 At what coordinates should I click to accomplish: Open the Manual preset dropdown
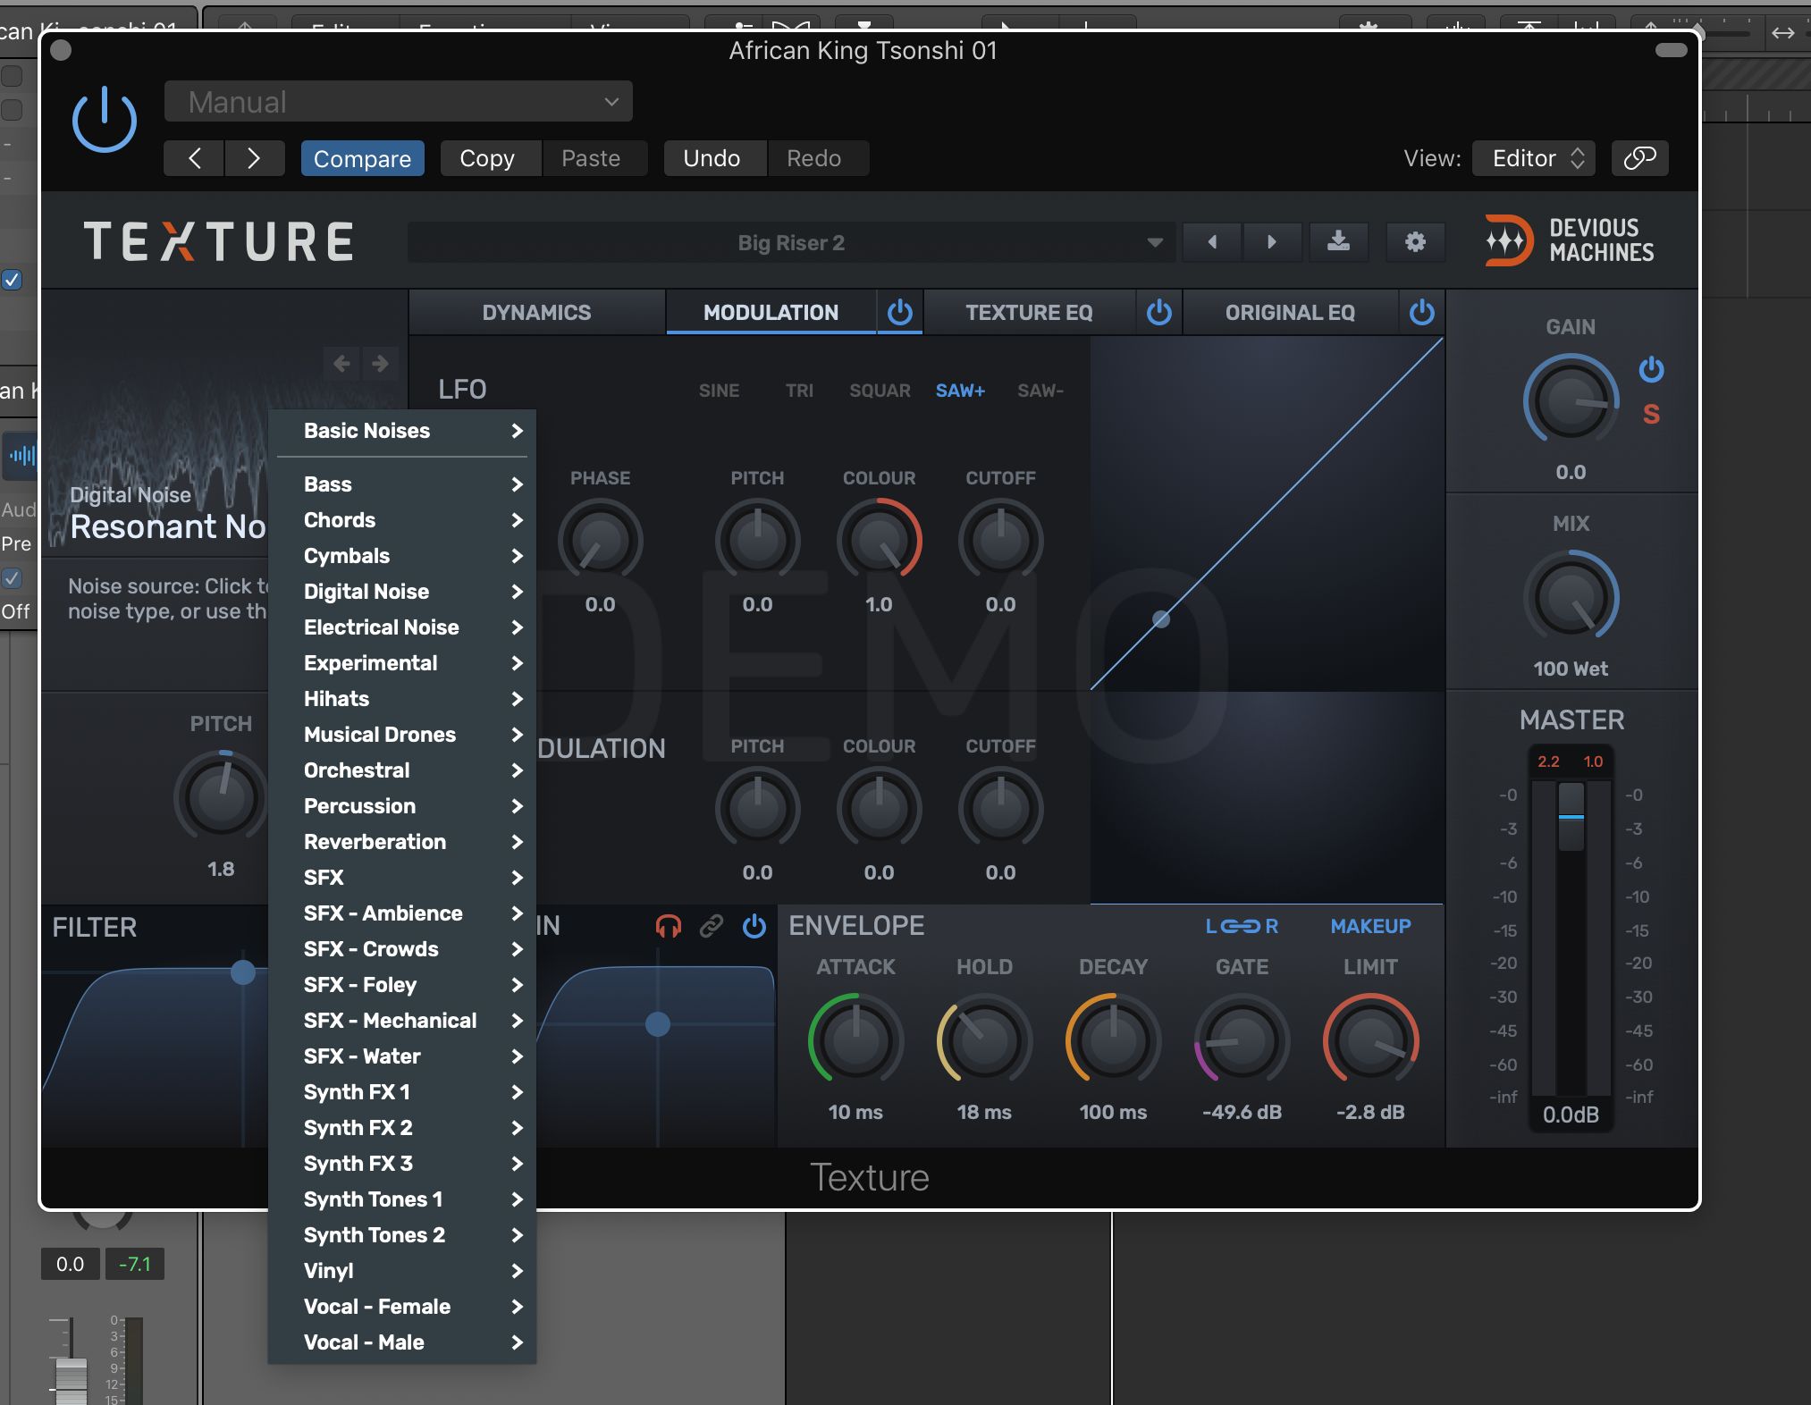tap(398, 102)
